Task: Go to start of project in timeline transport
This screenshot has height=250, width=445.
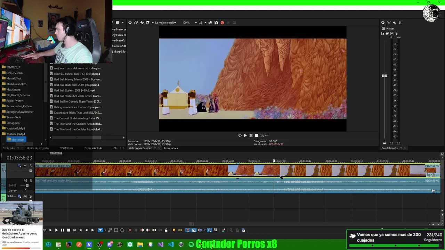Action: 74,230
